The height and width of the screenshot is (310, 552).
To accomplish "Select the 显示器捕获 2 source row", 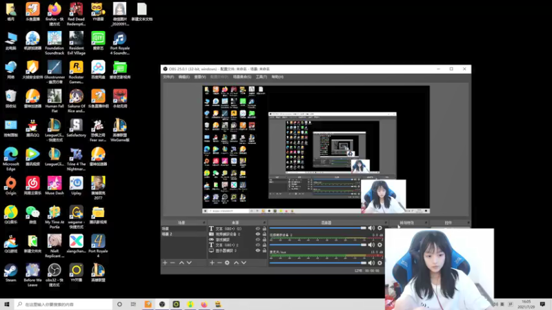I will click(x=237, y=251).
